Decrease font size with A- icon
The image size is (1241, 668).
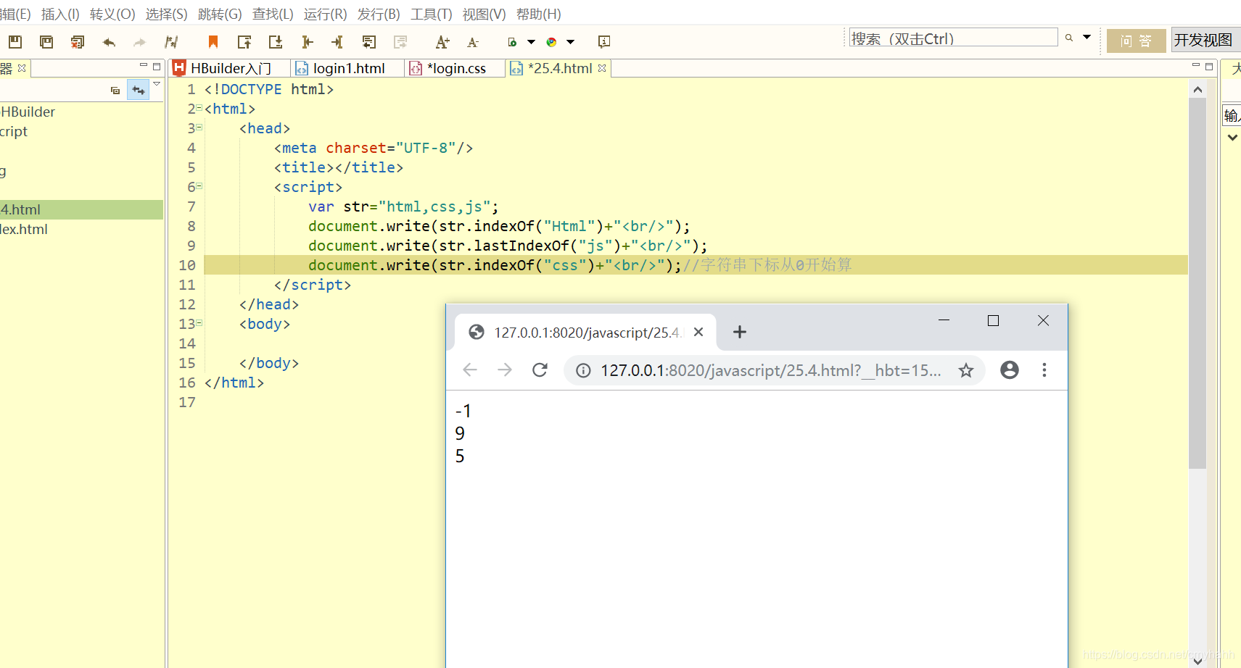tap(473, 42)
